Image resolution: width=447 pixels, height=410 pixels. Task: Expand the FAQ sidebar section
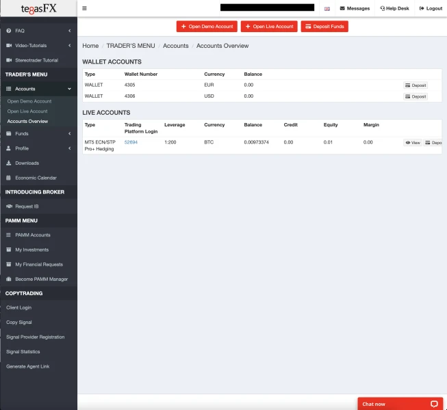pos(38,31)
